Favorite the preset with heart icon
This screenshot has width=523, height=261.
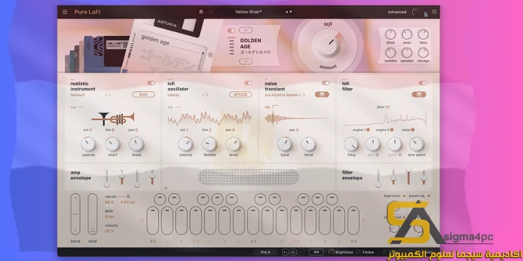point(211,12)
